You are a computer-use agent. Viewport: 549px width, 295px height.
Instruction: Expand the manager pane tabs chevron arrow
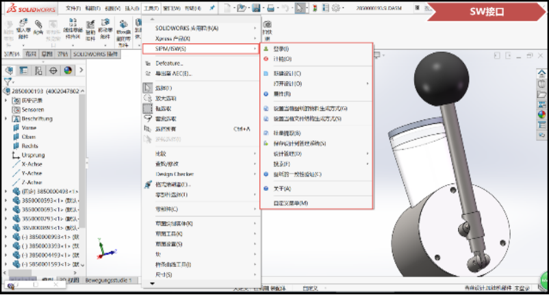tap(81, 70)
